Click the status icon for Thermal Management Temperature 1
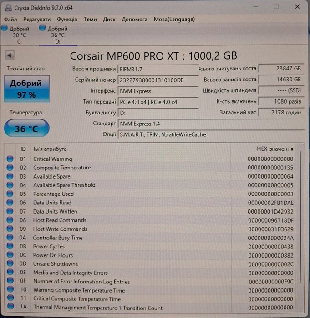This screenshot has height=318, width=310. pos(10,307)
